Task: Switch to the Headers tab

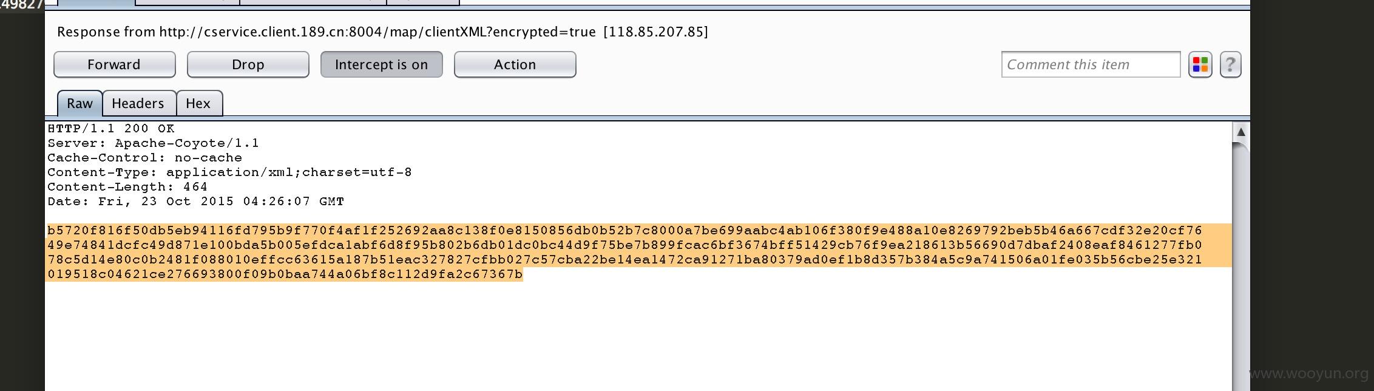Action: [138, 103]
